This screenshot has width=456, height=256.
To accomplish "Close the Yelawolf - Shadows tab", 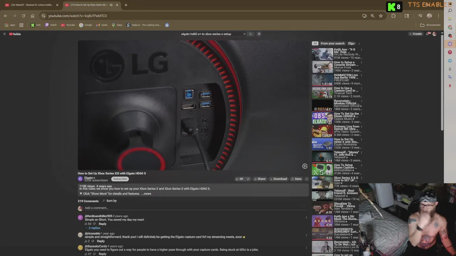I will pos(57,5).
